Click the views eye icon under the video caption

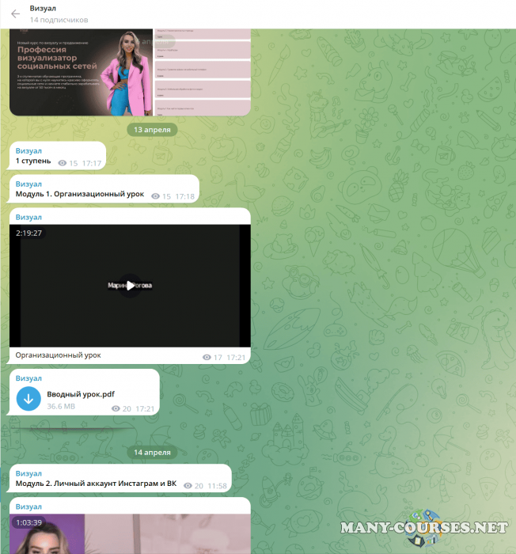(207, 358)
